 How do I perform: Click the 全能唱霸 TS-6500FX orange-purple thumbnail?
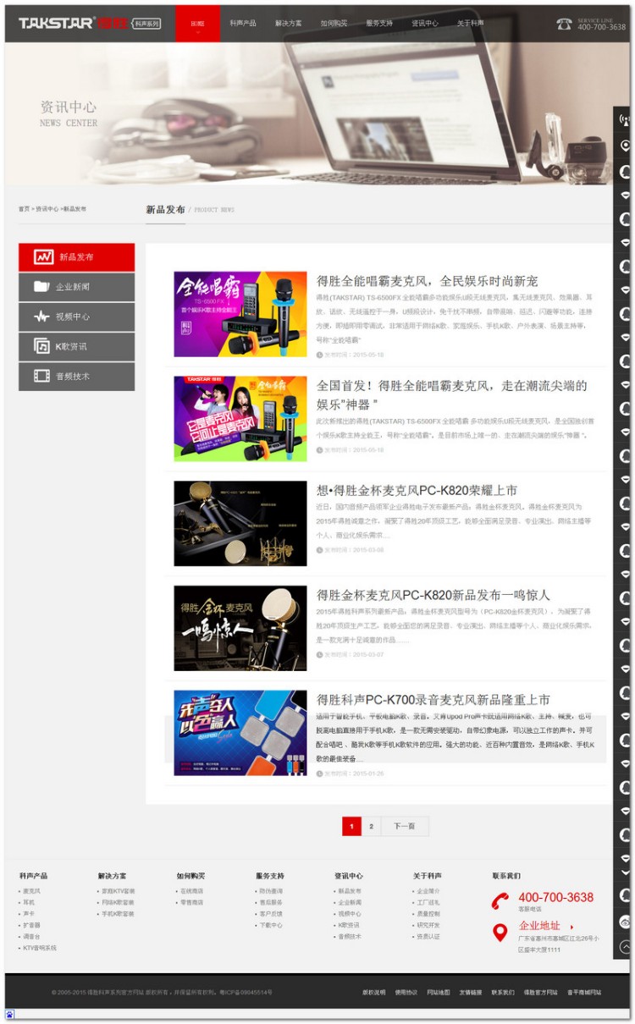tap(240, 314)
